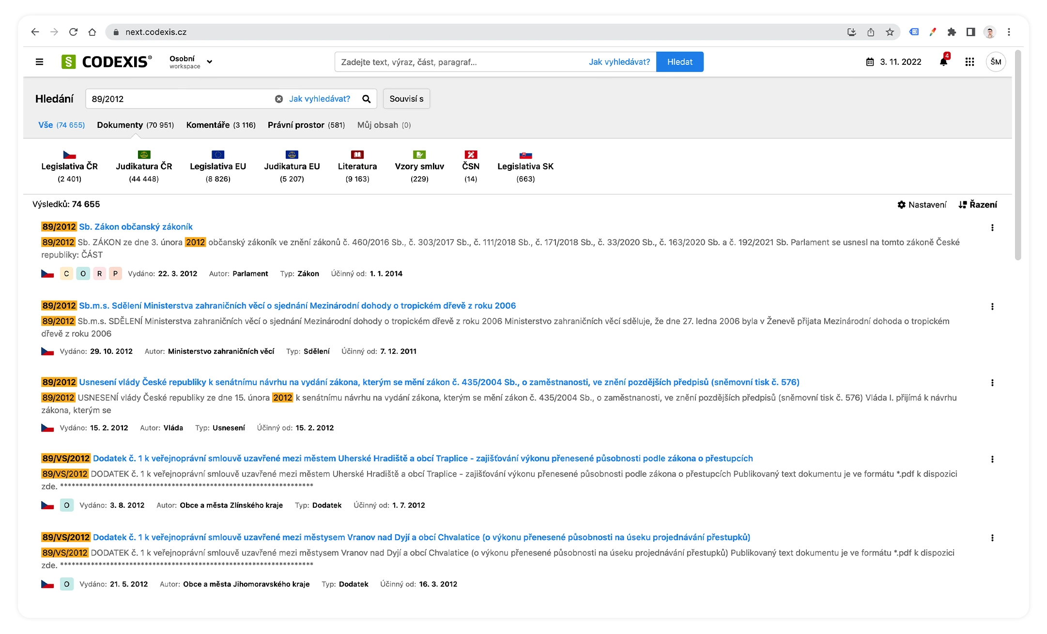Open the hamburger main menu
The height and width of the screenshot is (634, 1047).
pyautogui.click(x=40, y=62)
